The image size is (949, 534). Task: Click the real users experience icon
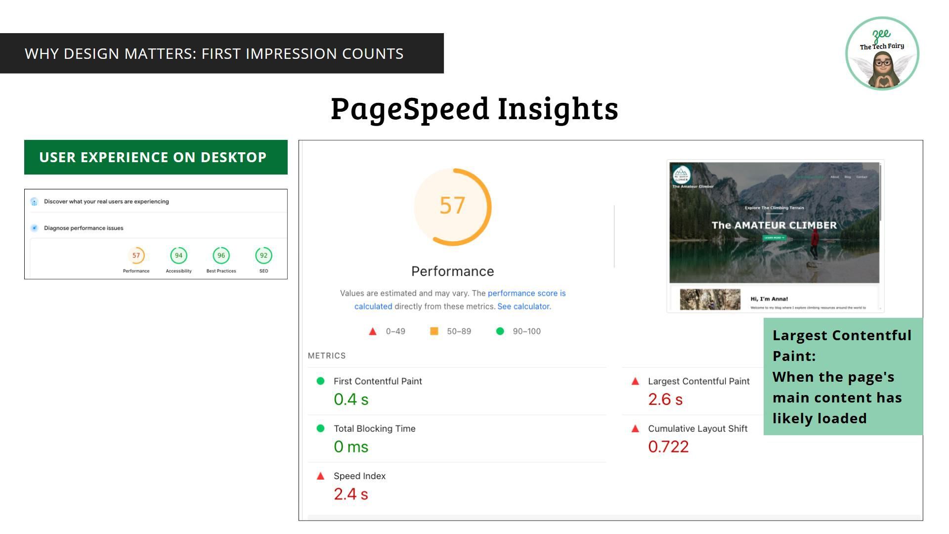pyautogui.click(x=34, y=202)
